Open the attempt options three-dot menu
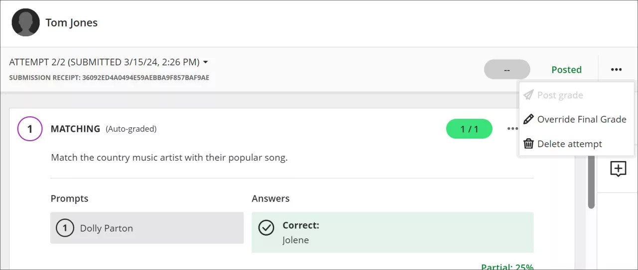 pos(616,70)
